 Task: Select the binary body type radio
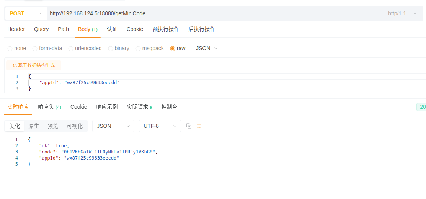point(111,49)
